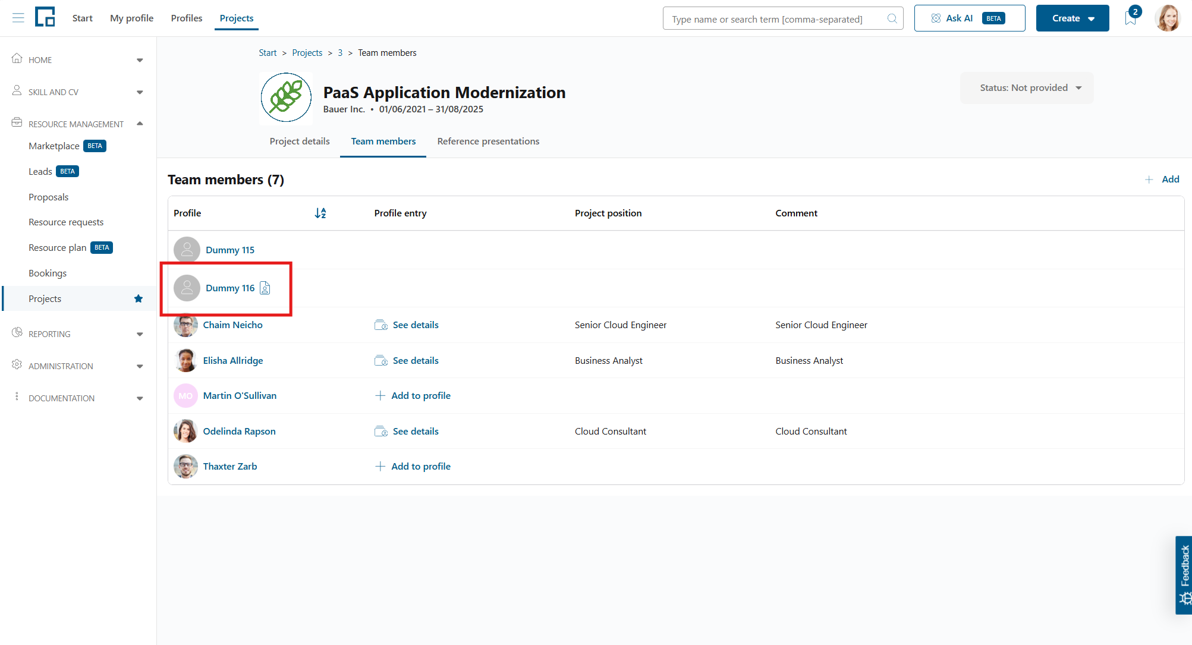This screenshot has height=645, width=1192.
Task: Open Elisha Allridge's profile link
Action: coord(233,361)
